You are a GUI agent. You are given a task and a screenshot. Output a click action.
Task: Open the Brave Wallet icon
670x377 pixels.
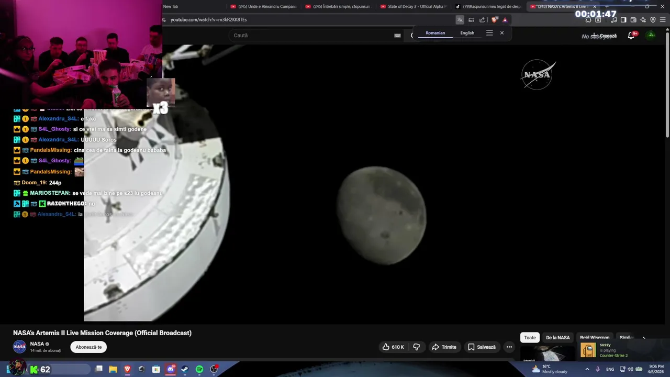tap(633, 20)
